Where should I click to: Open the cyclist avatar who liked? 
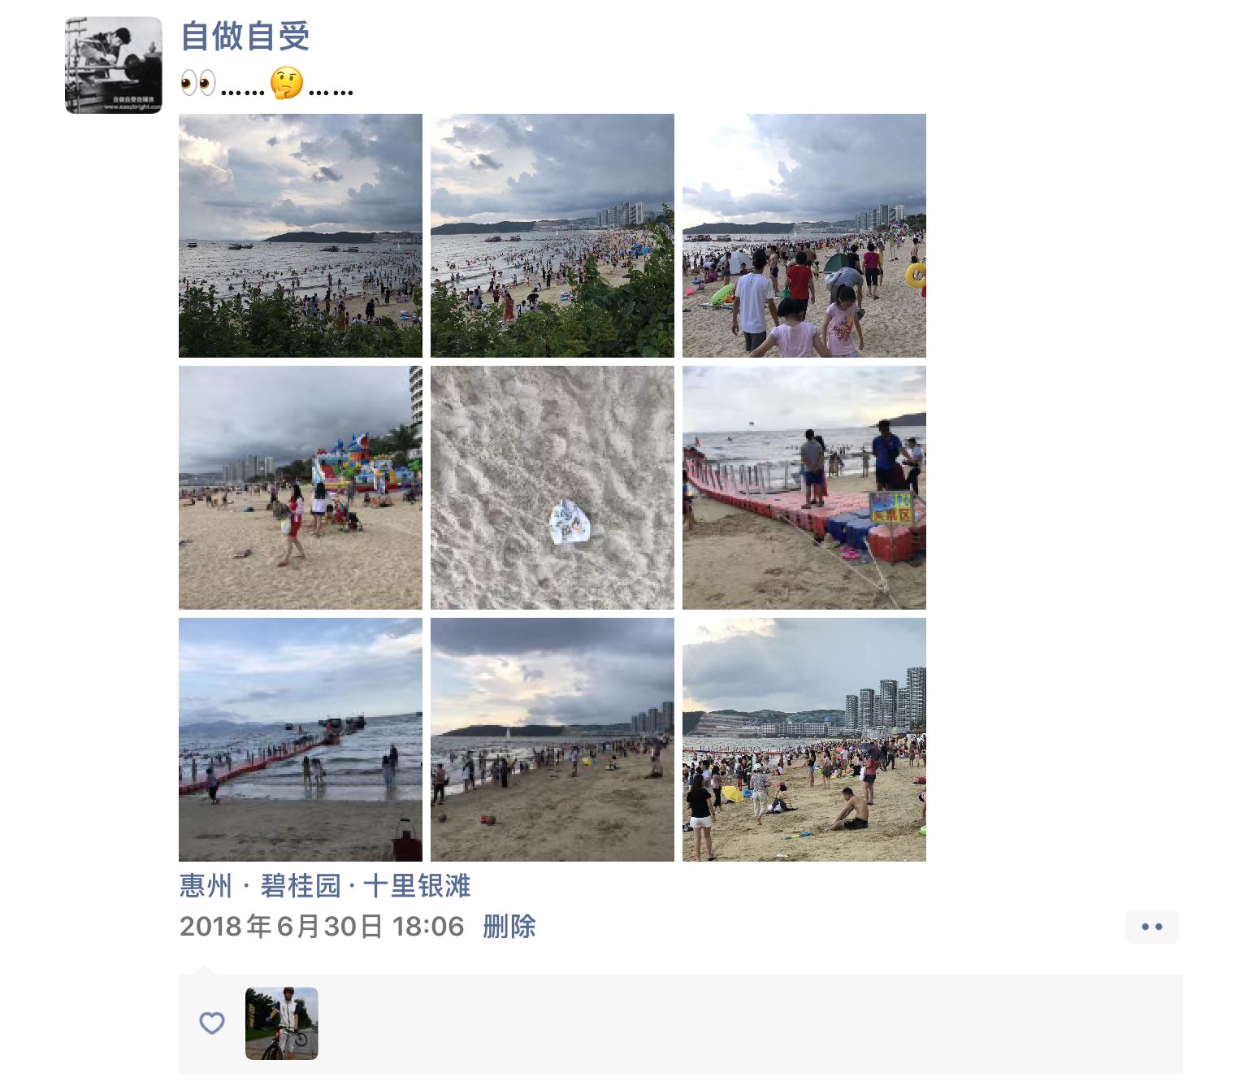tap(282, 1023)
